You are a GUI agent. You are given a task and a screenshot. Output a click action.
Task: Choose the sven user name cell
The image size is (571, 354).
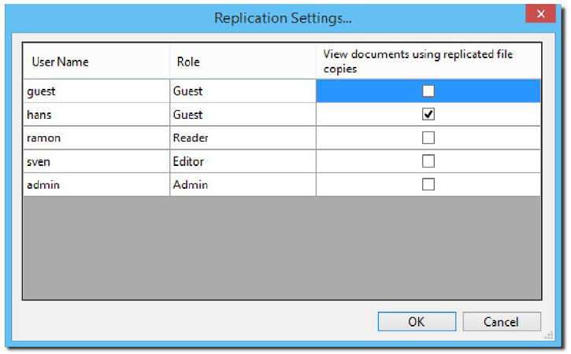95,161
